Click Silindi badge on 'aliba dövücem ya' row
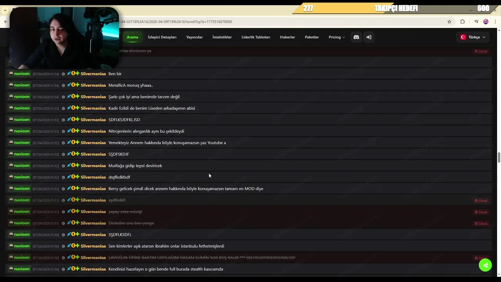 click(x=481, y=51)
